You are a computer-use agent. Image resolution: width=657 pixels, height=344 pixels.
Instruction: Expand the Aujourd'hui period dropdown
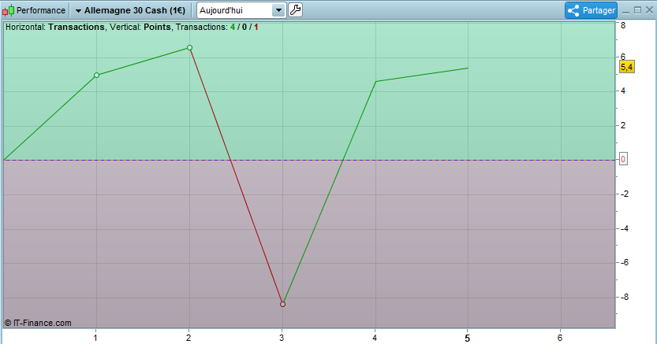pos(278,10)
